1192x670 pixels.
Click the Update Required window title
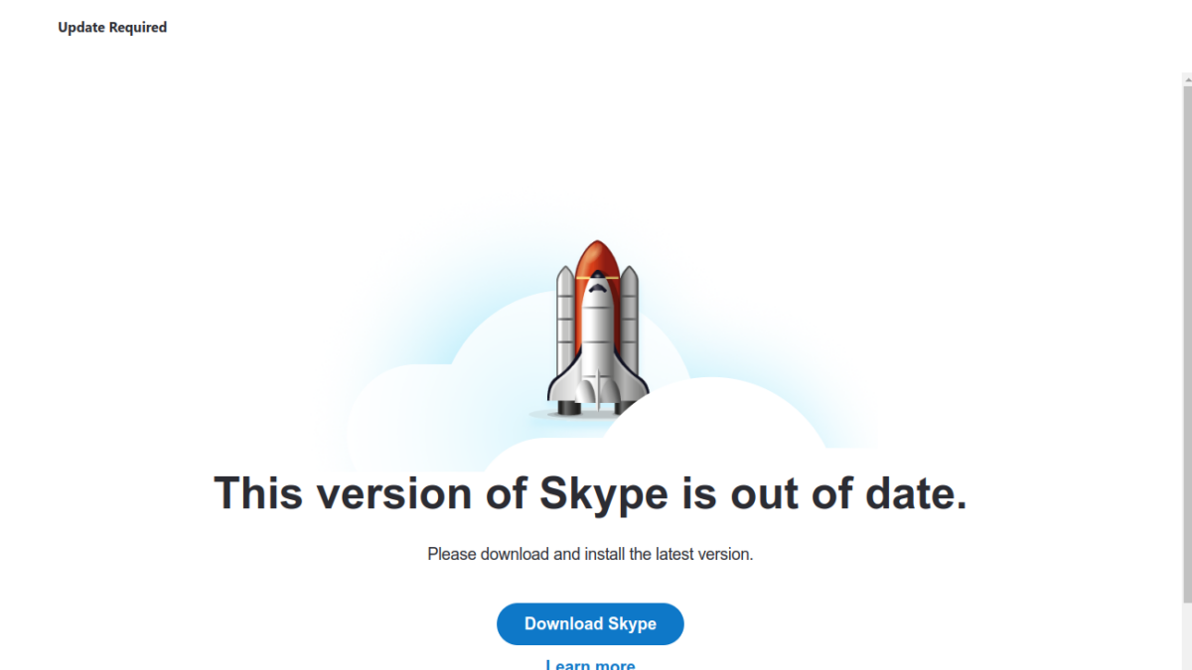[x=112, y=28]
